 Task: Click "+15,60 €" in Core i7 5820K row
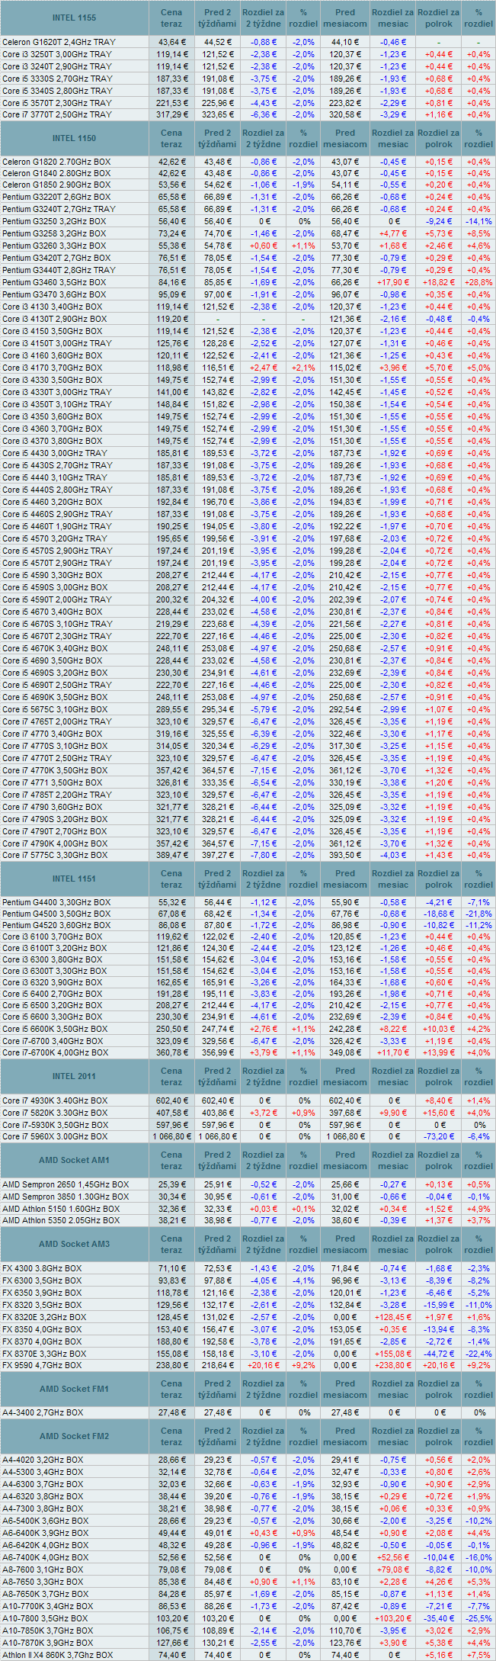click(x=439, y=1113)
